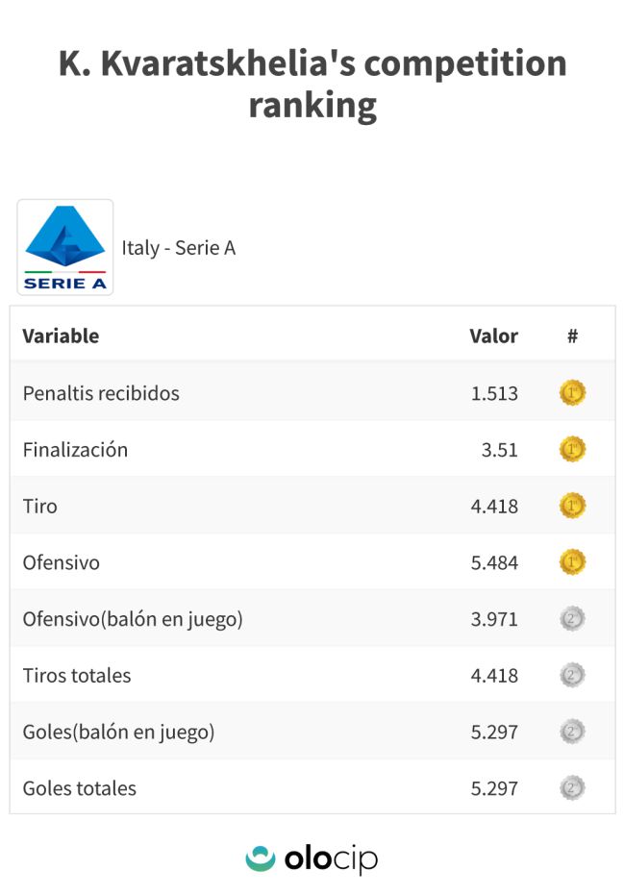This screenshot has width=624, height=895.
Task: Click gold medal icon for Ofensivo row
Action: (x=573, y=562)
